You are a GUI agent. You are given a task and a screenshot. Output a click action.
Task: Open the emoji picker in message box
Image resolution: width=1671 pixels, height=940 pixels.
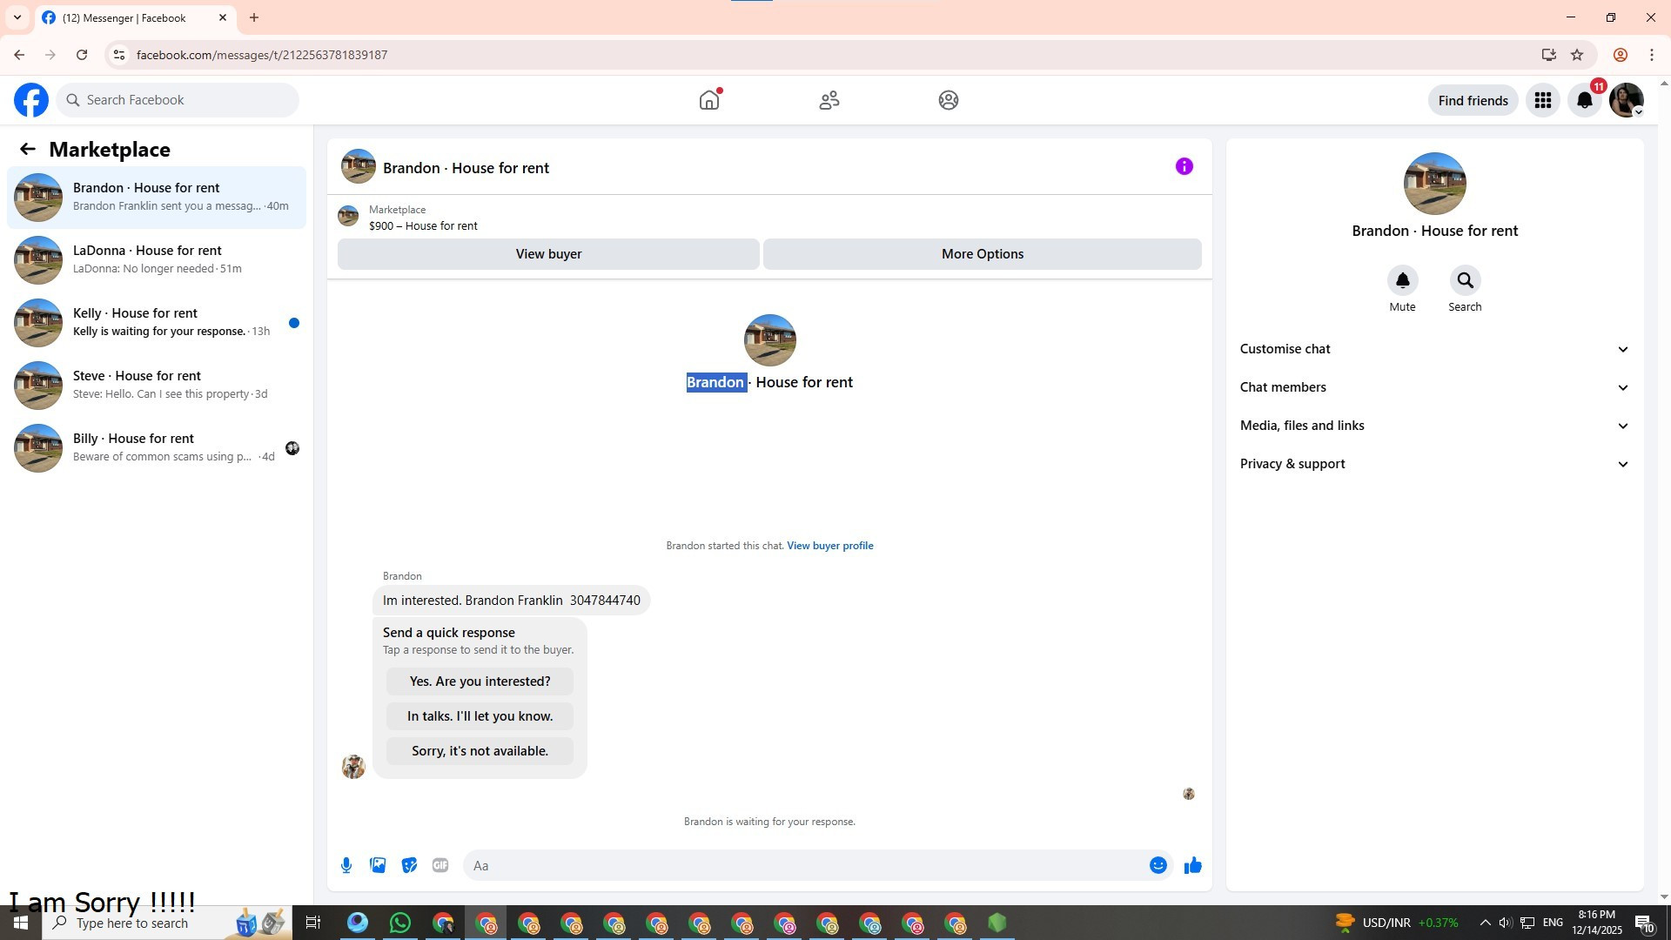click(x=1158, y=865)
